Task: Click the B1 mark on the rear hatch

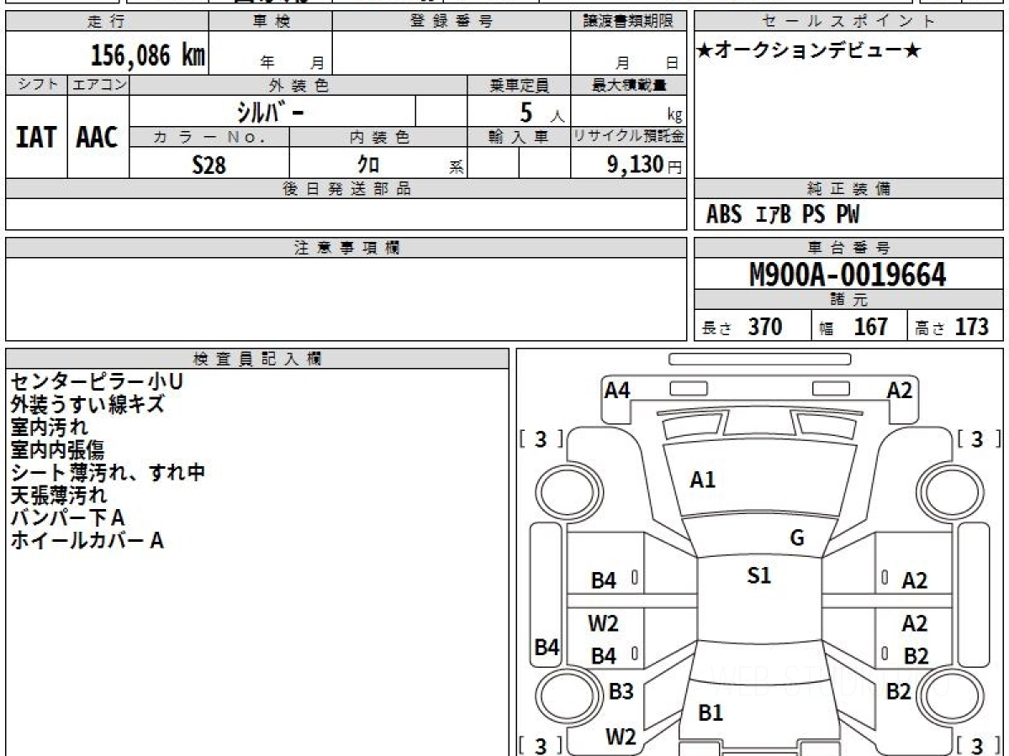Action: [711, 712]
